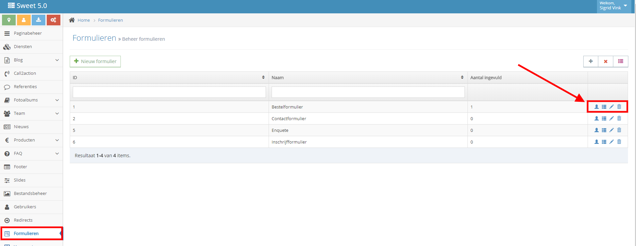Expand the FAQ menu chevron
The image size is (636, 246).
(57, 154)
